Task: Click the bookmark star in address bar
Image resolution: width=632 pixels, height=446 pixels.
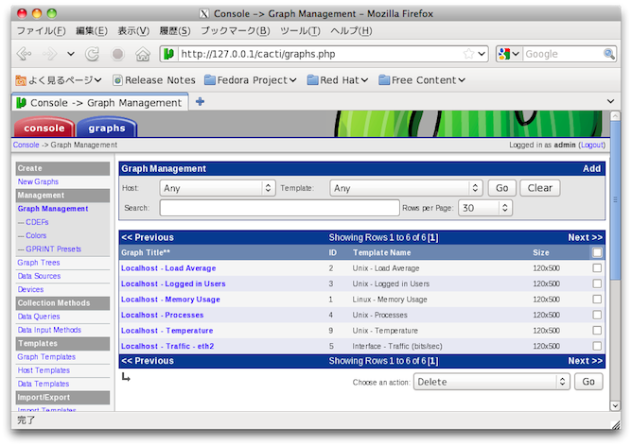Action: 468,55
